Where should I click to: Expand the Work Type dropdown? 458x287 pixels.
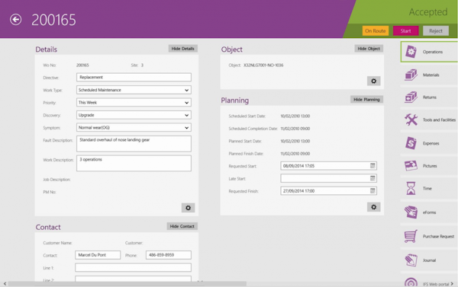(187, 90)
